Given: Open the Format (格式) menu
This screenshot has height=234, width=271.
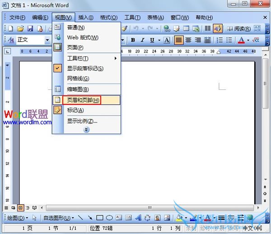Looking at the screenshot, I should point(109,18).
